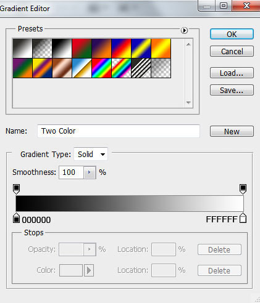Click into the Name text field
This screenshot has height=303, width=260.
click(x=119, y=131)
